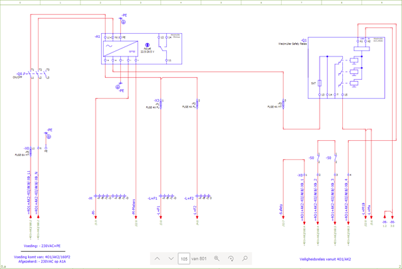The width and height of the screenshot is (402, 269).
Task: Click the 'Actueel 22.5-29.5 V' indicator
Action: pyautogui.click(x=148, y=48)
